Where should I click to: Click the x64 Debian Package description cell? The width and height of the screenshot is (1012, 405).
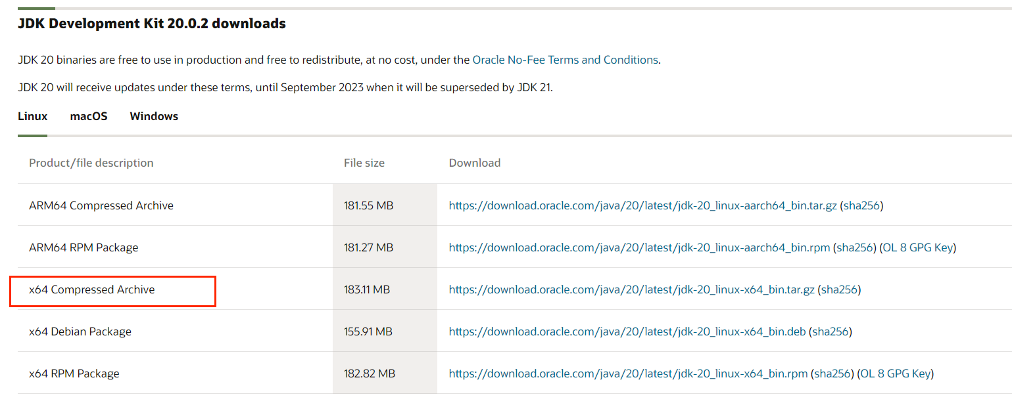[175, 331]
